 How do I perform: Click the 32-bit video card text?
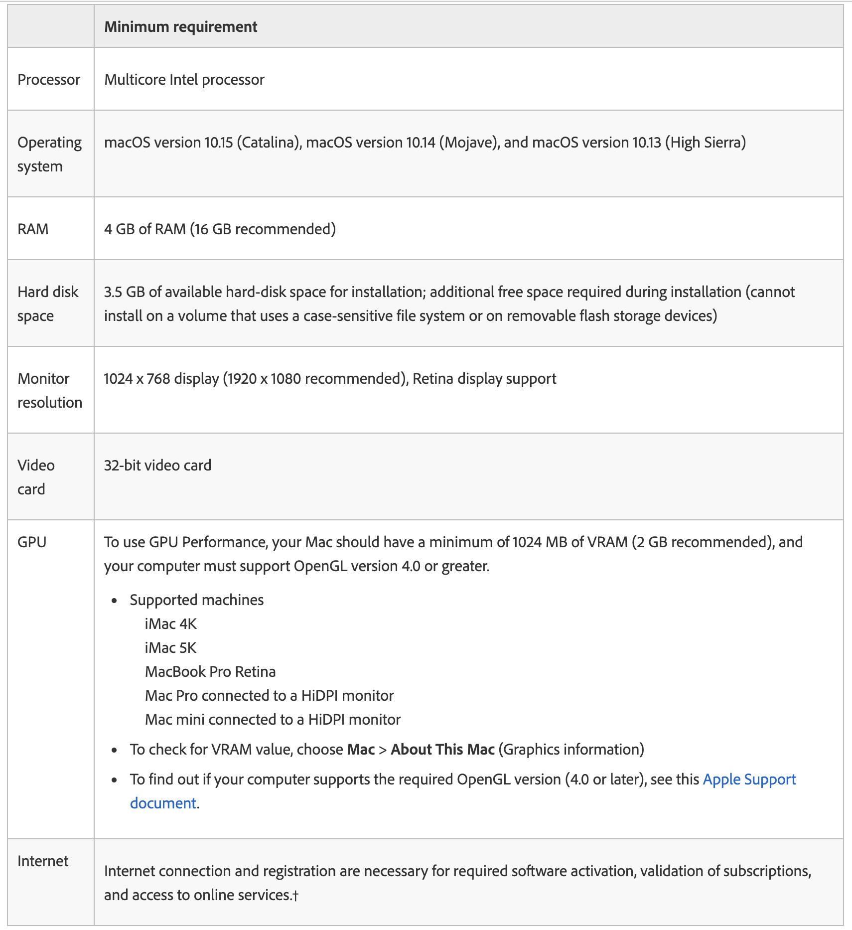click(x=157, y=465)
